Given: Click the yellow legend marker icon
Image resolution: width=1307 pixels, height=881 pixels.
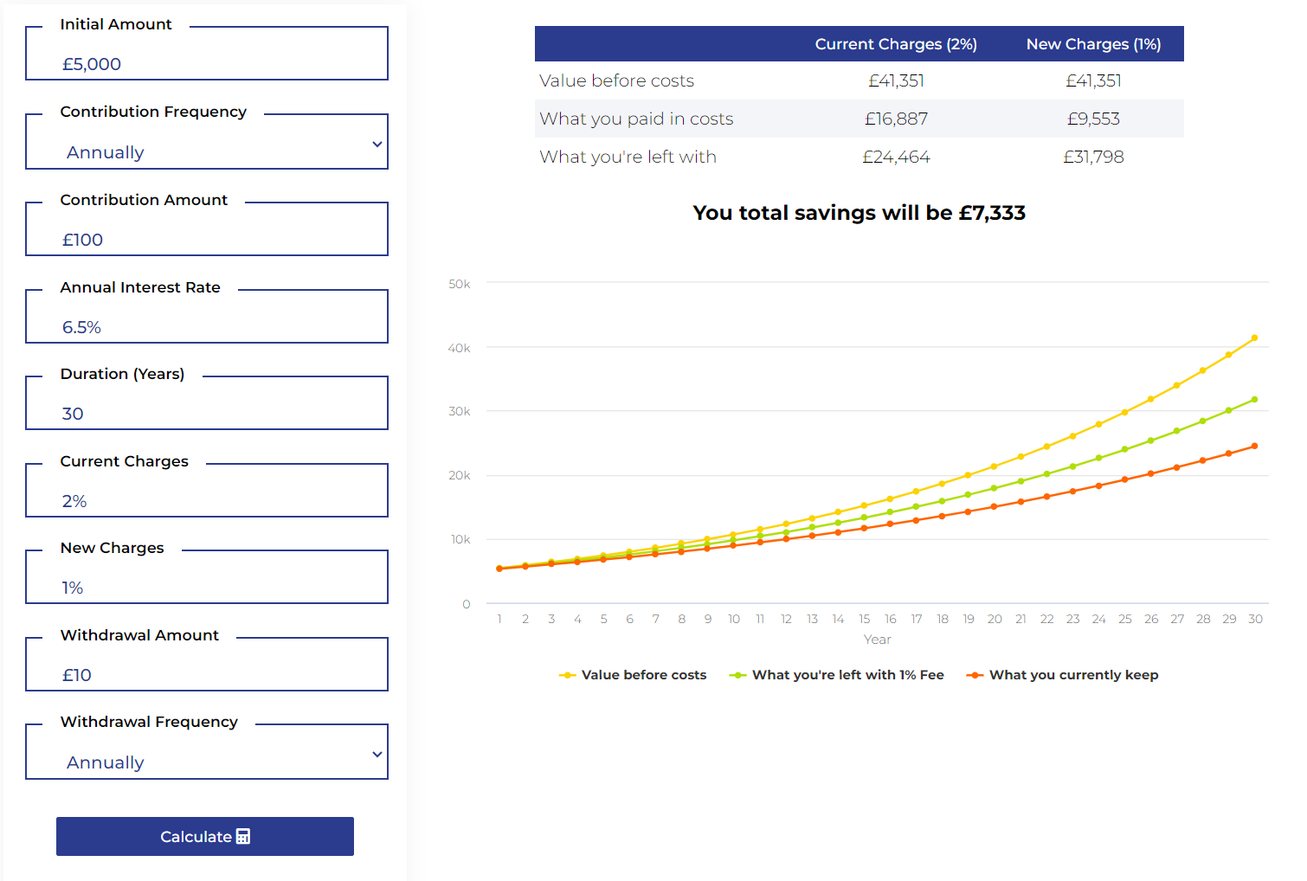Looking at the screenshot, I should tap(567, 675).
